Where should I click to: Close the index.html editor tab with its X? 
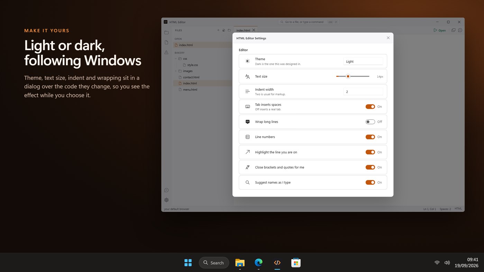(254, 30)
